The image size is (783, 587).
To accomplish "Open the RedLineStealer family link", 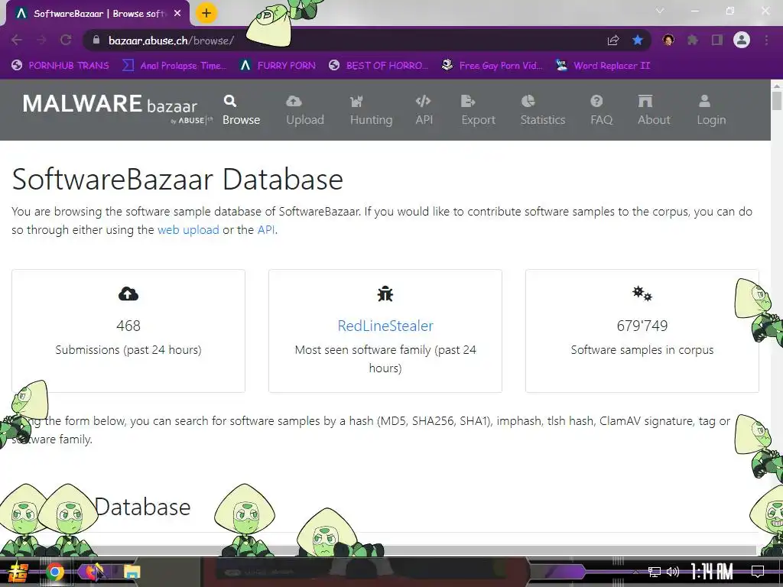I will tap(385, 326).
